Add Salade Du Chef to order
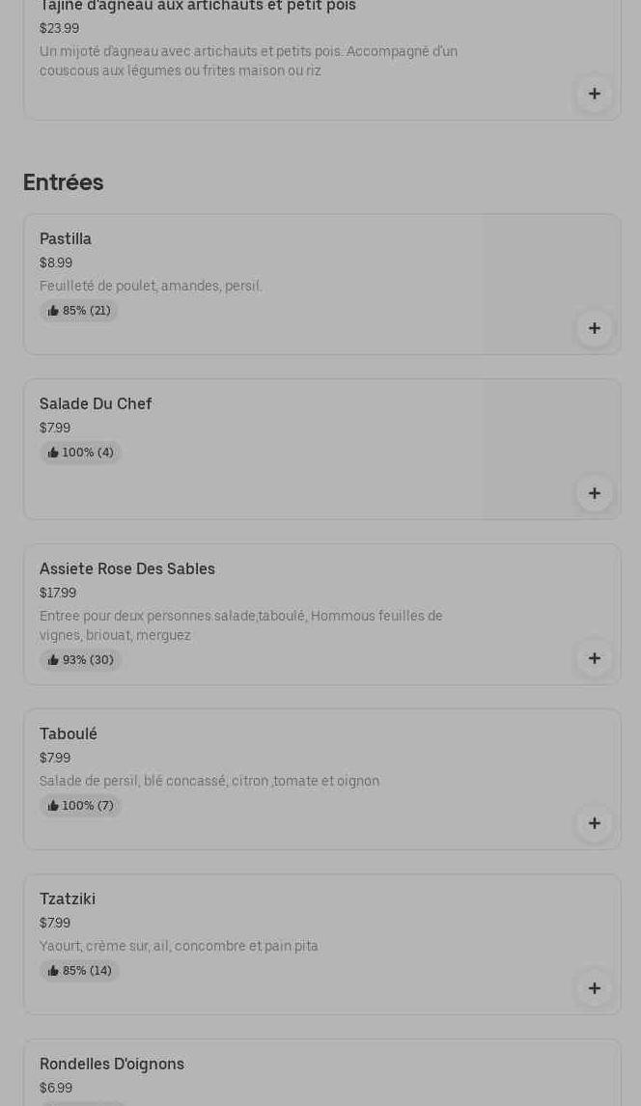641x1106 pixels. (x=594, y=493)
